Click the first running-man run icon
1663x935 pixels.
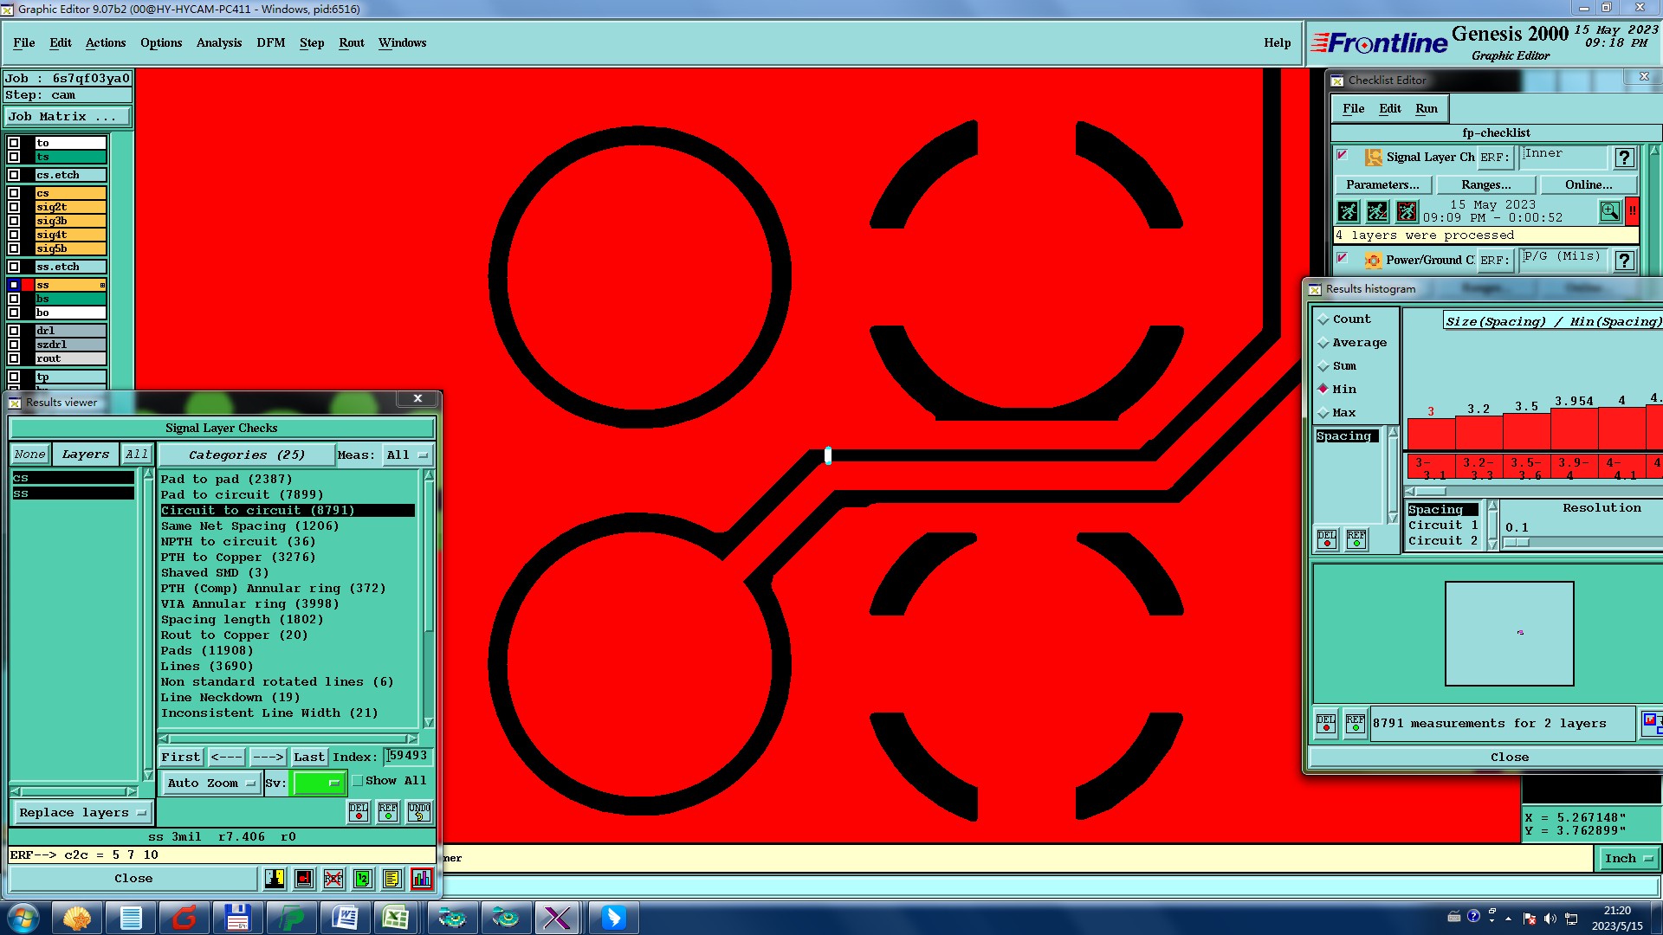pos(1348,211)
